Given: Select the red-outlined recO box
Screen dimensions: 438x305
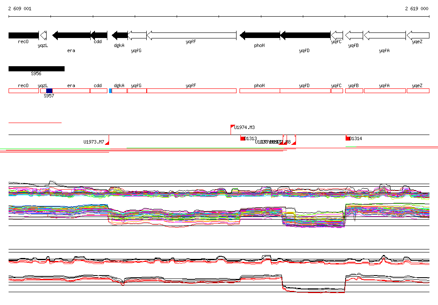Looking at the screenshot, I should click(24, 91).
